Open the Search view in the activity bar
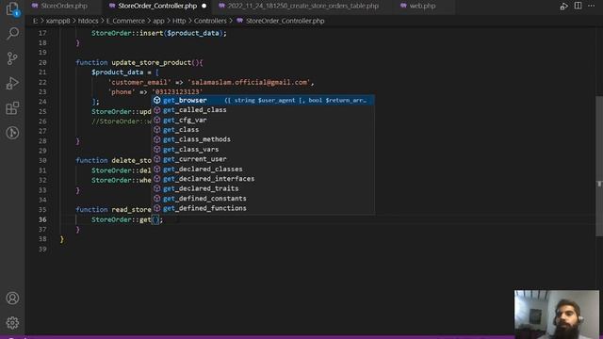The image size is (603, 339). point(12,34)
